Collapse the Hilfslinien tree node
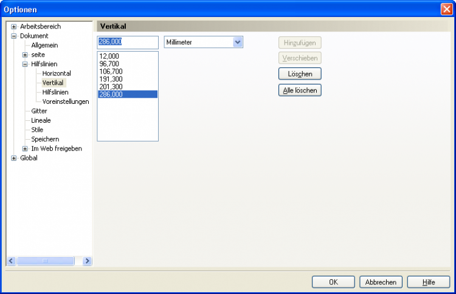Screen dimensions: 456x294 click(25, 64)
